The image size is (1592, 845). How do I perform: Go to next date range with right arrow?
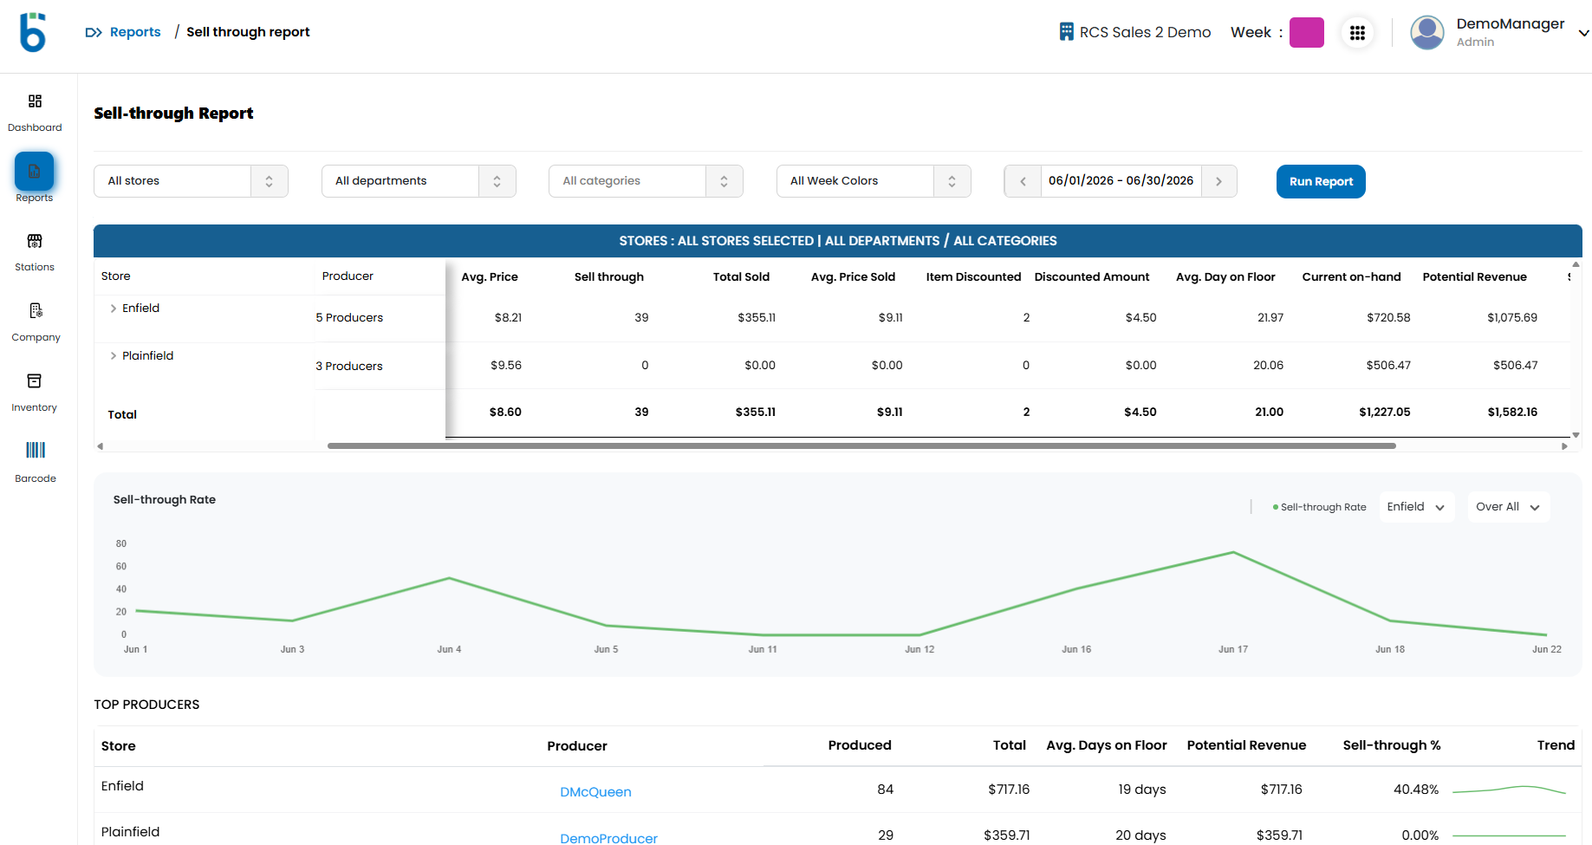pos(1218,181)
